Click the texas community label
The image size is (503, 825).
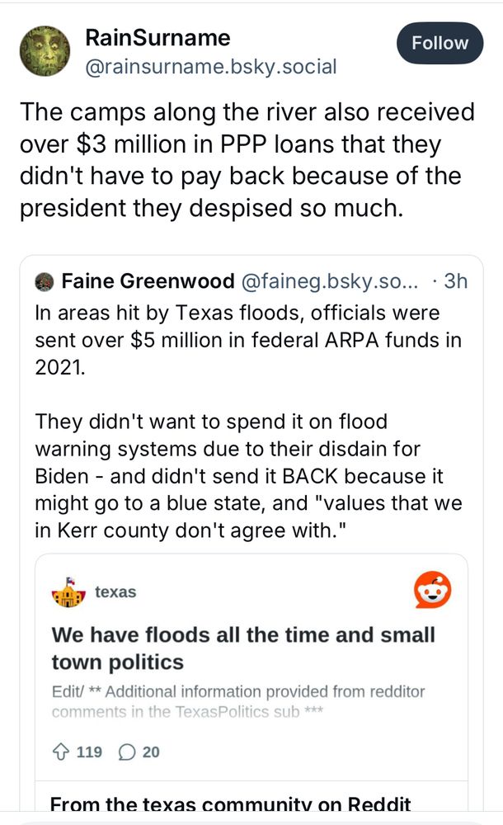point(115,592)
